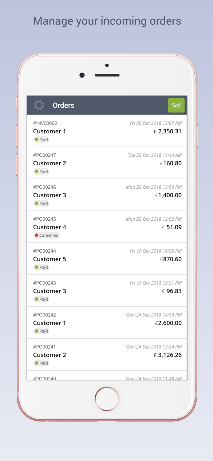Viewport: 213px width, 461px height.
Task: Click the Paid status dot for order #PO00243
Action: pyautogui.click(x=36, y=299)
